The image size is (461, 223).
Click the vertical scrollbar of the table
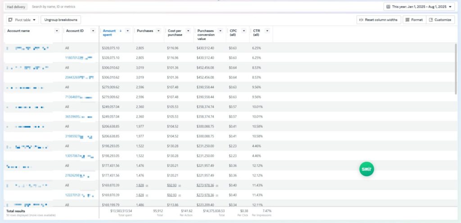456,68
